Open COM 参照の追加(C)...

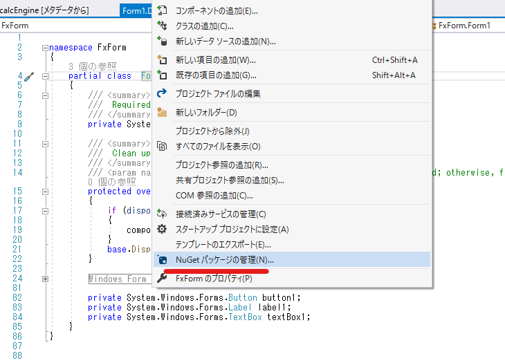292,196
